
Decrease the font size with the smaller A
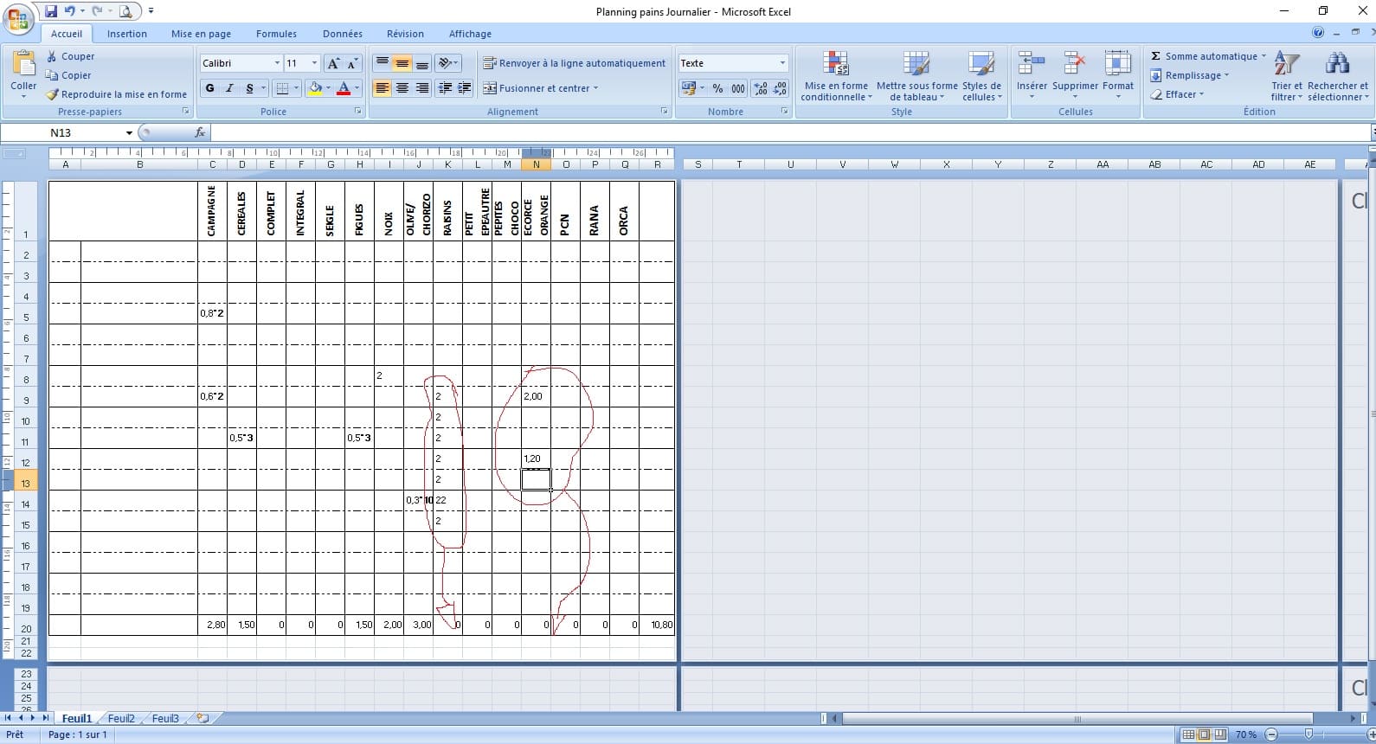351,63
